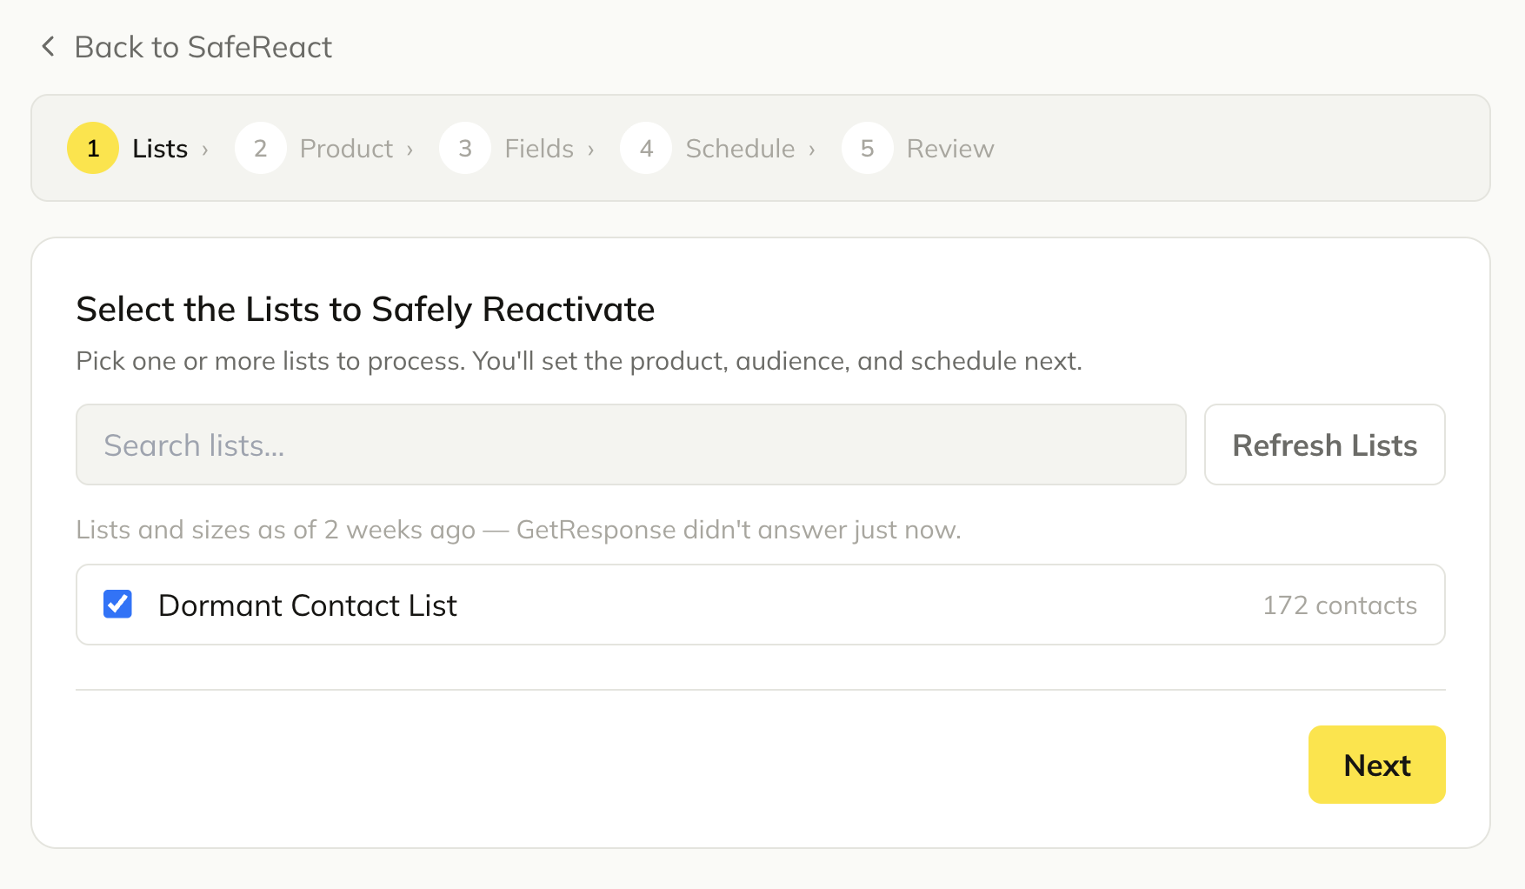Jump to the Review step label
Viewport: 1525px width, 889px height.
point(950,149)
